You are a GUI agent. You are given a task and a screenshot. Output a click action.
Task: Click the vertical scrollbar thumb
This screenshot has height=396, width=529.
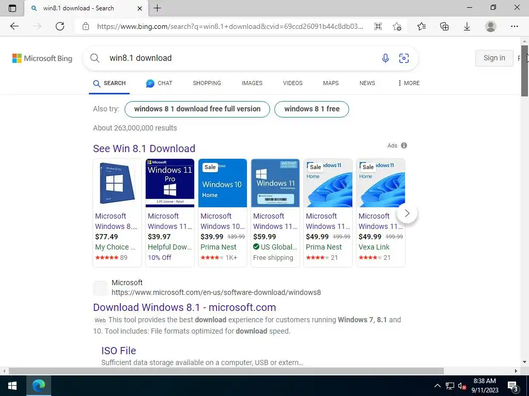tap(525, 70)
